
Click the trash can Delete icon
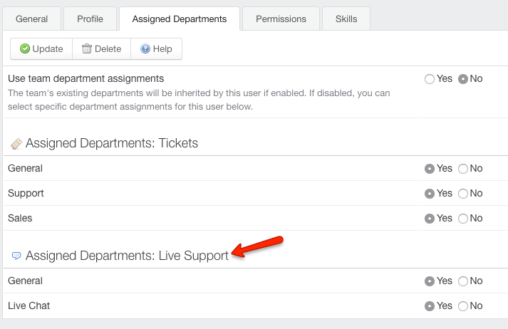pyautogui.click(x=87, y=49)
